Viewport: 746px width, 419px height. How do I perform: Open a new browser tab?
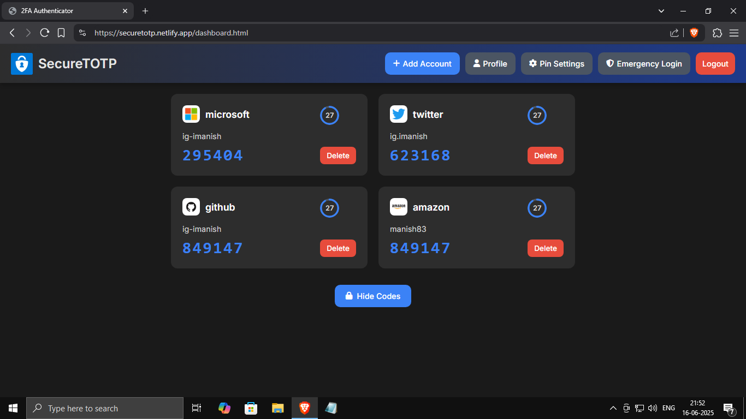click(145, 11)
